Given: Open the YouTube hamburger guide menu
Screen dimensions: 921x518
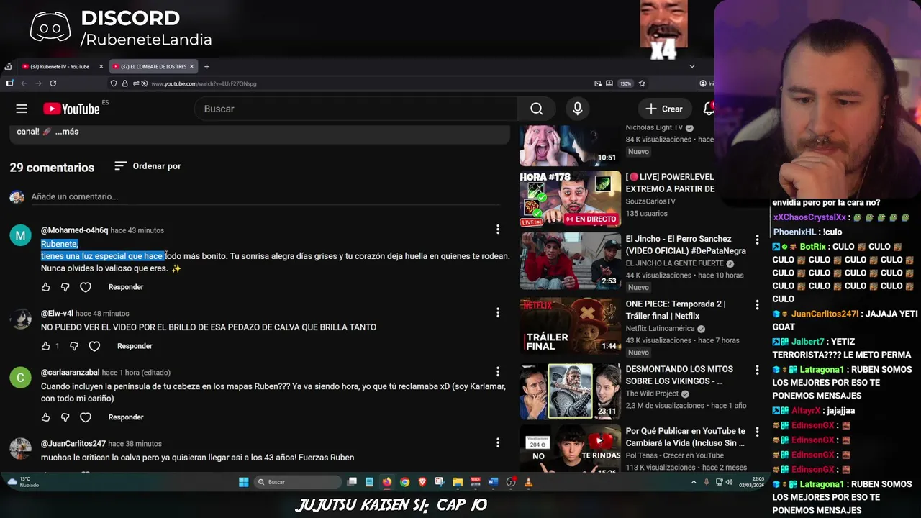Looking at the screenshot, I should point(22,109).
